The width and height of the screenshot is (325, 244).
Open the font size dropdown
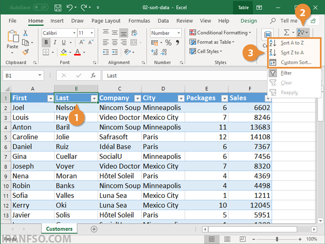[91, 33]
